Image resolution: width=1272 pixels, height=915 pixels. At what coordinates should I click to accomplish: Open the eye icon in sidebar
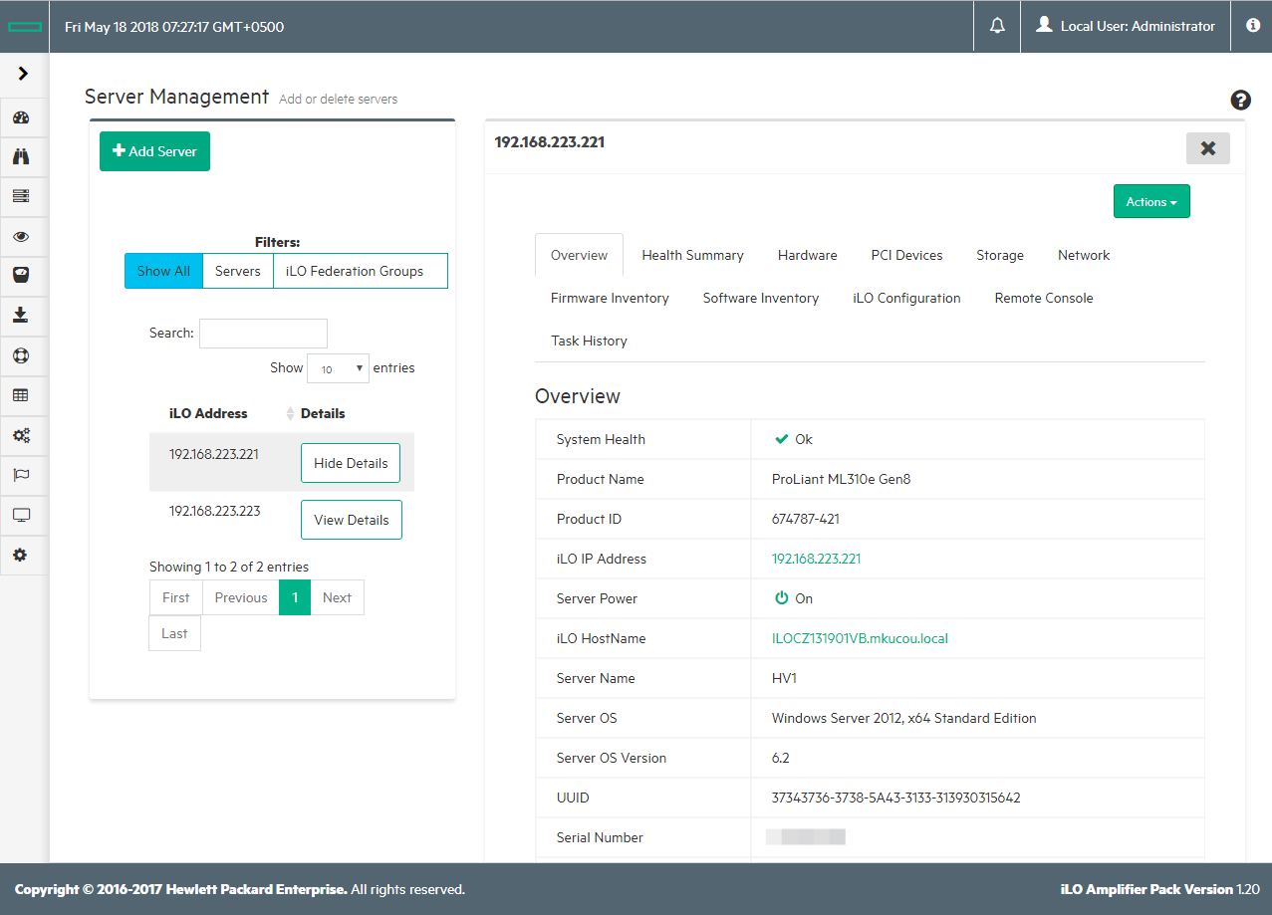coord(21,236)
